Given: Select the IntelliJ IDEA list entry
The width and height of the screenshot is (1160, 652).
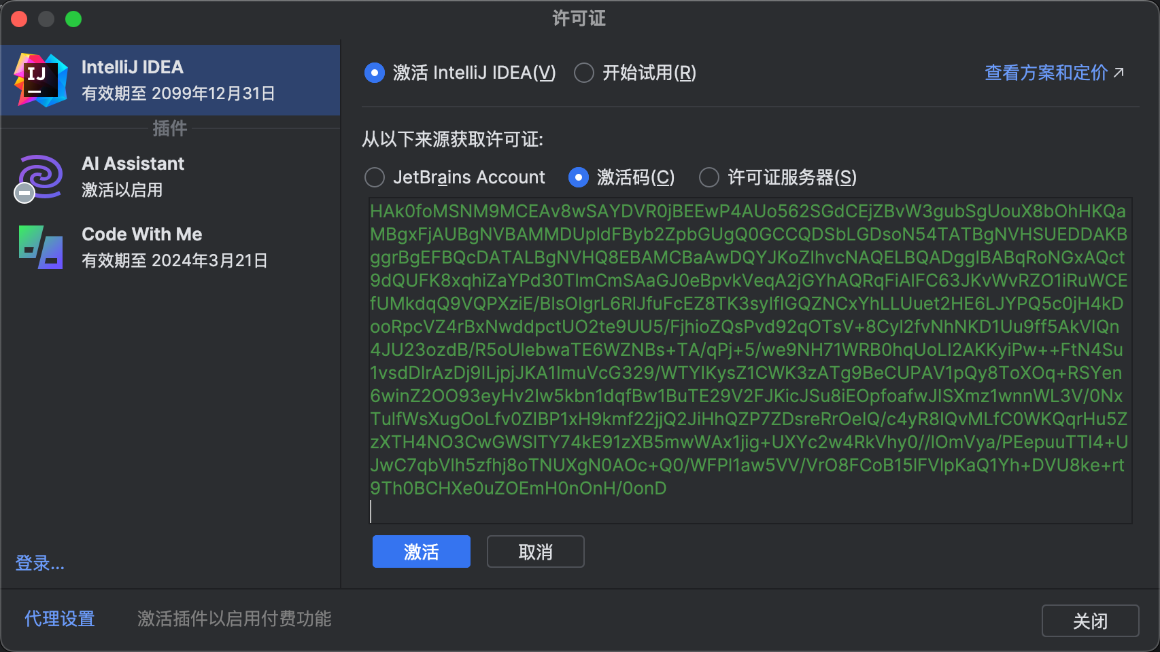Looking at the screenshot, I should (170, 80).
